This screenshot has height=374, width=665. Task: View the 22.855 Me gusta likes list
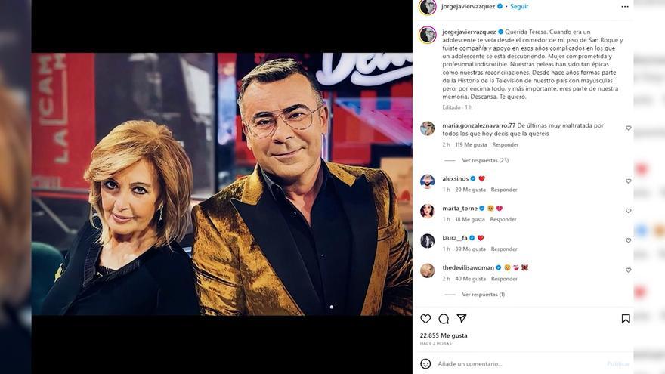pyautogui.click(x=444, y=335)
